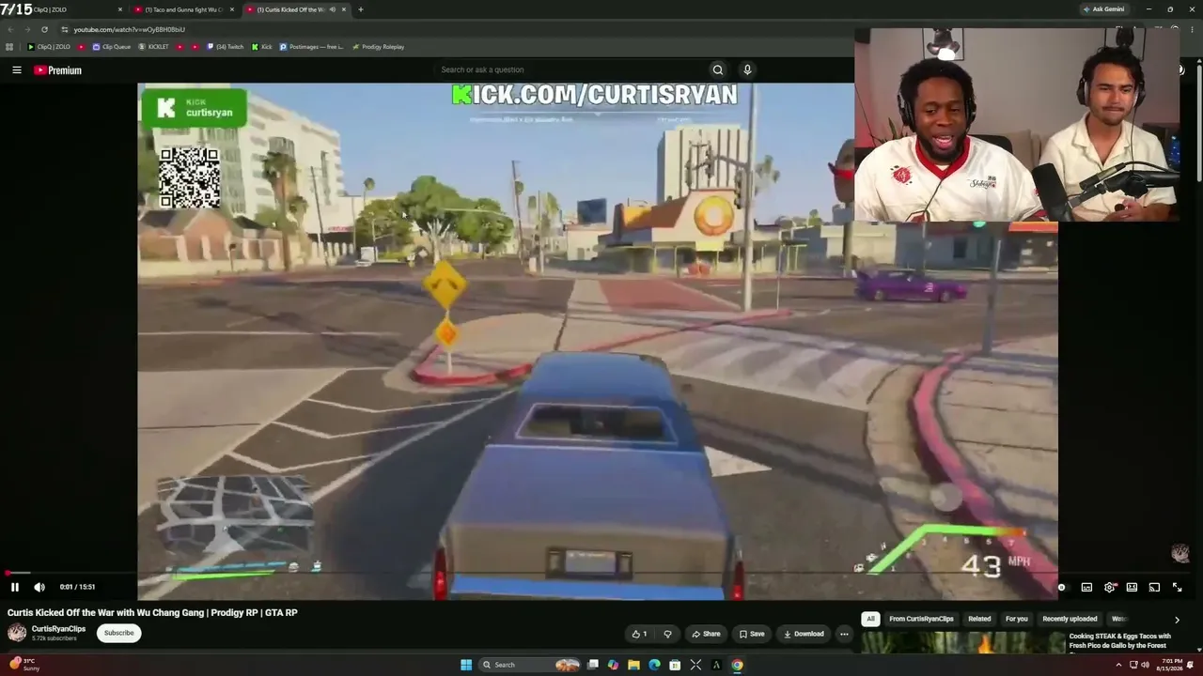Mute the Curtis Kicked Off tab audio

[x=333, y=9]
